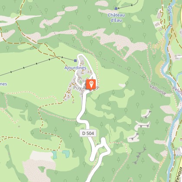
Task: Click the right turquoise pond
Action: tap(66, 154)
